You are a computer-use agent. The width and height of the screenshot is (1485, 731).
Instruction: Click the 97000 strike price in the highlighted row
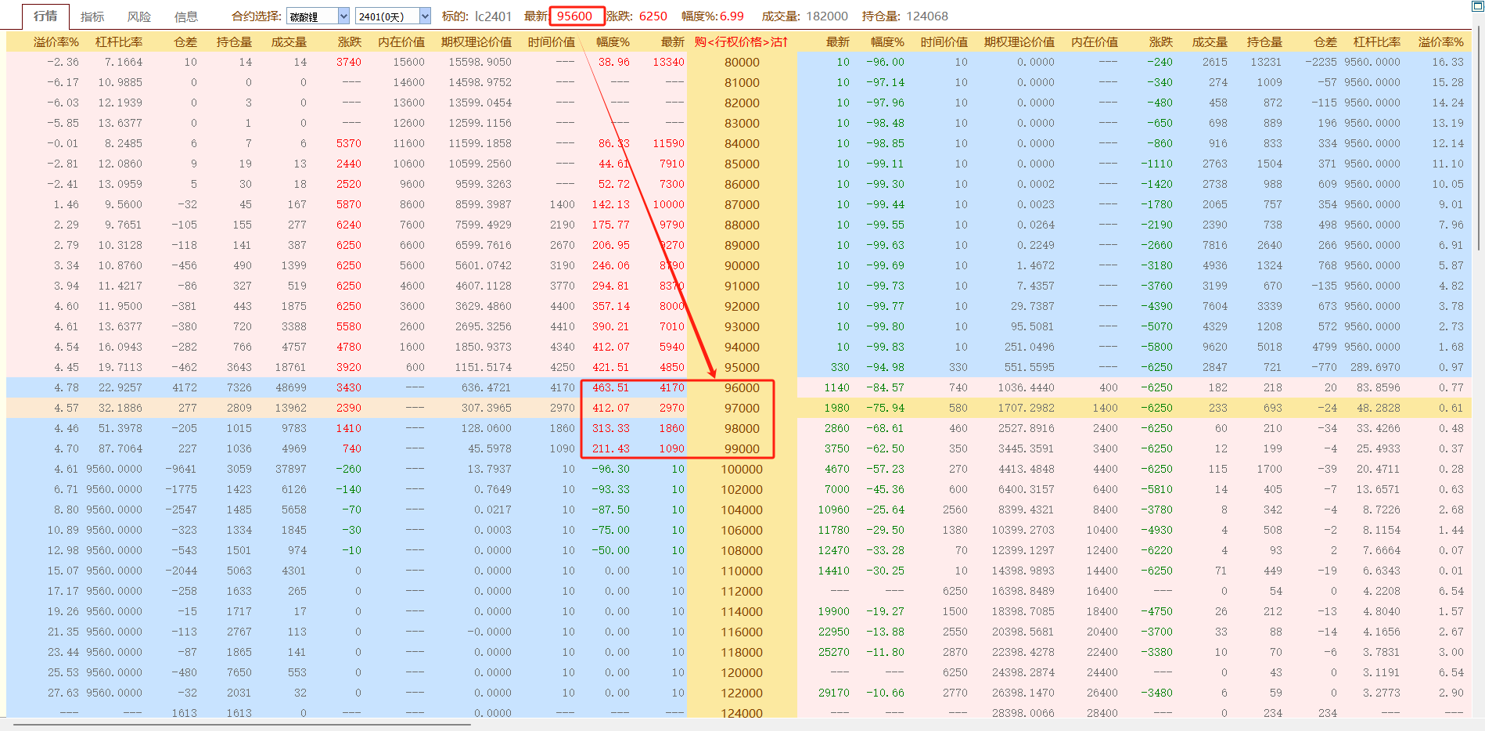click(742, 408)
